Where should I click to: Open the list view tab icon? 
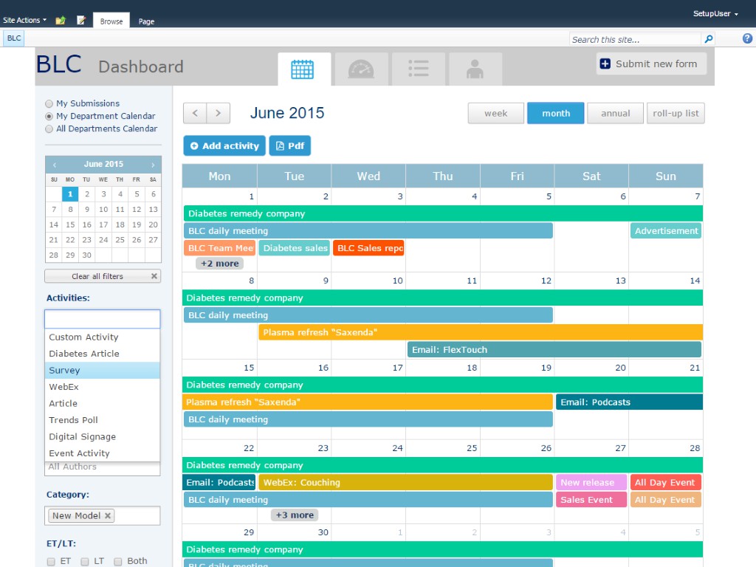tap(418, 69)
